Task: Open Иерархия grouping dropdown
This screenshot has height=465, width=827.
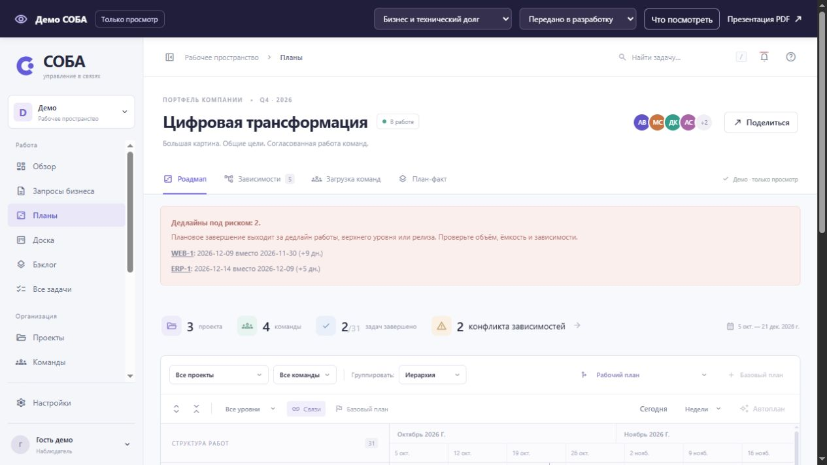Action: tap(432, 375)
